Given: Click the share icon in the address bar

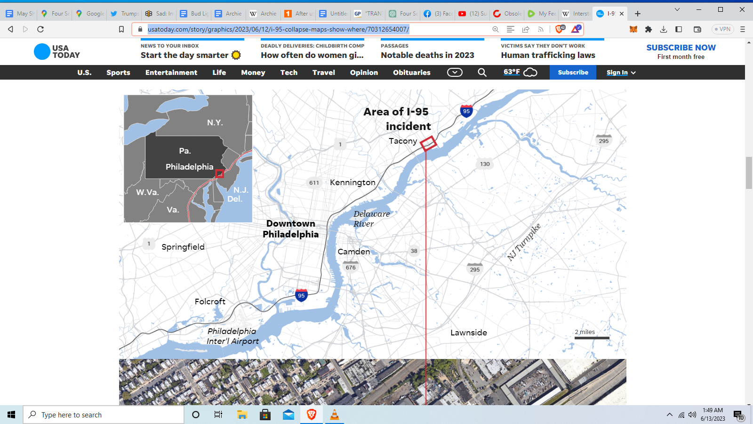Looking at the screenshot, I should pos(526,29).
